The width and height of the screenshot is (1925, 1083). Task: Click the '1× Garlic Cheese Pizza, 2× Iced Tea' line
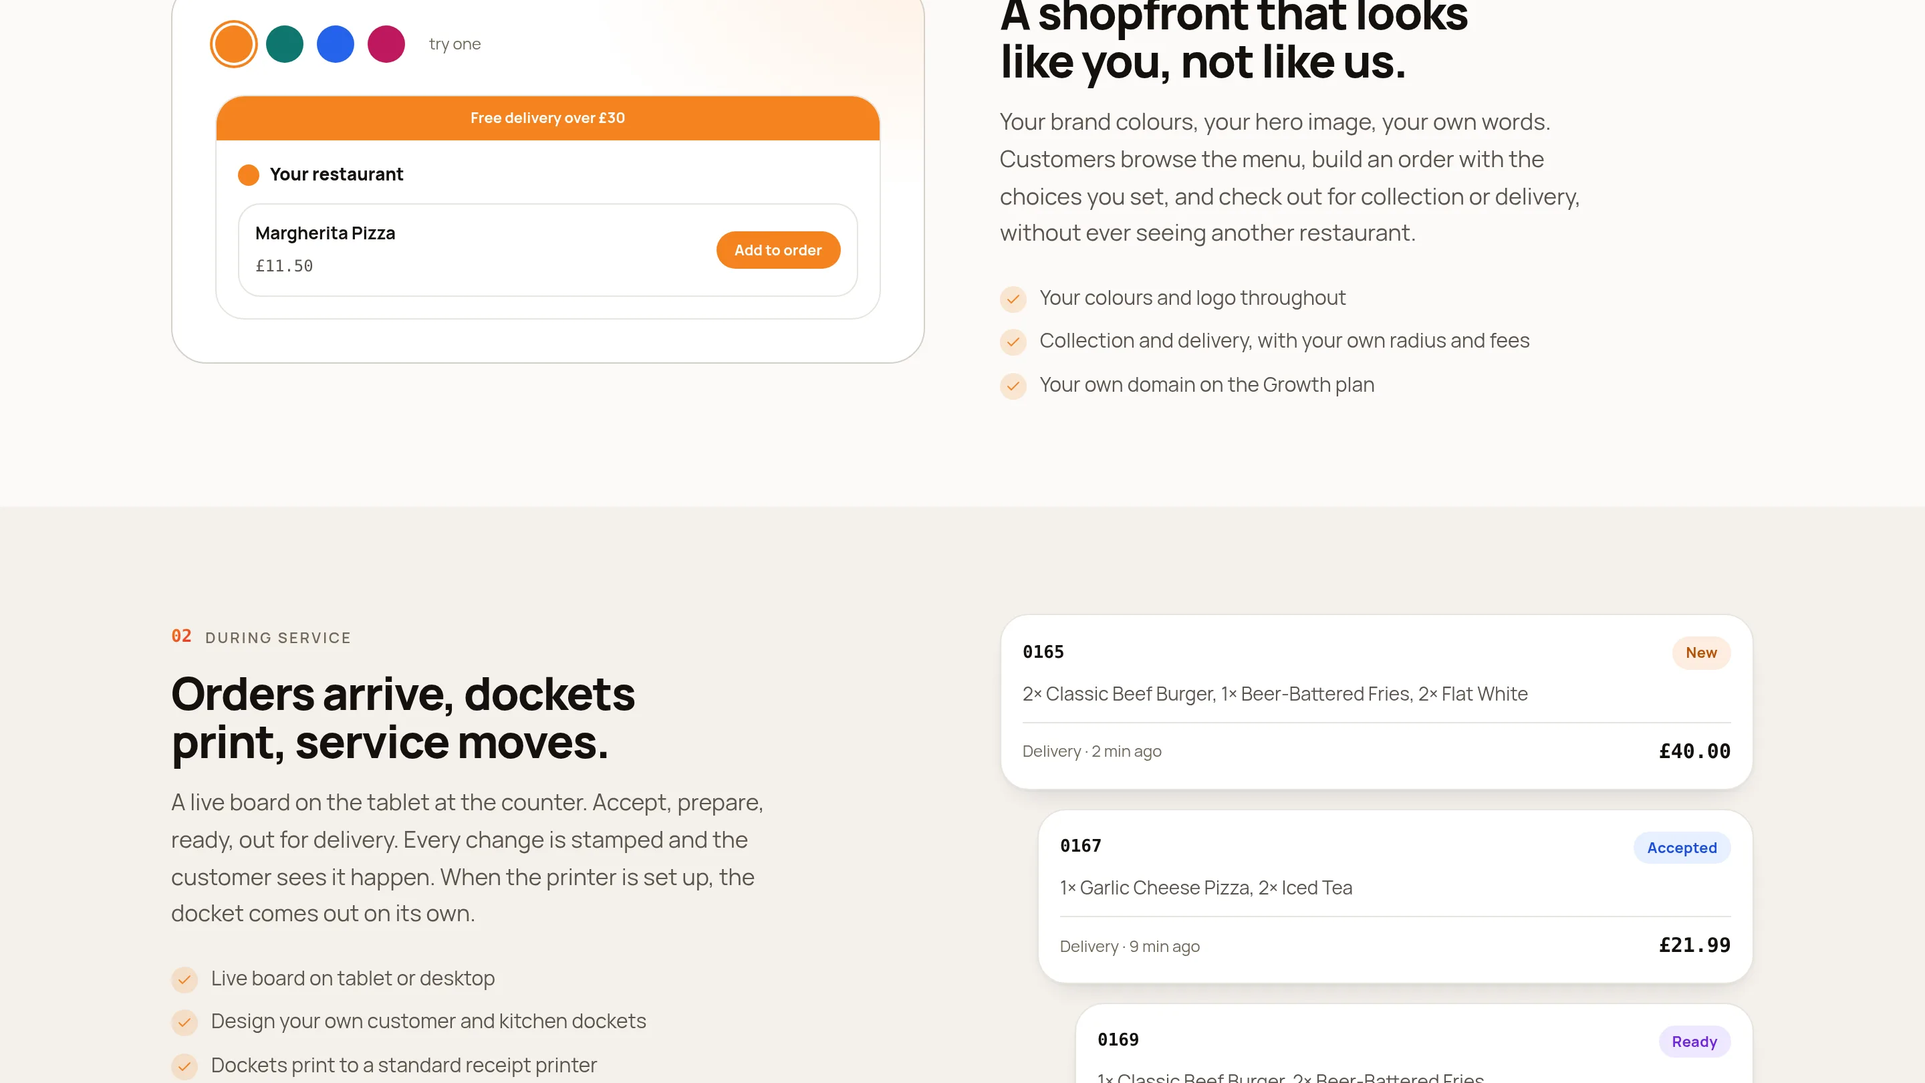coord(1206,888)
